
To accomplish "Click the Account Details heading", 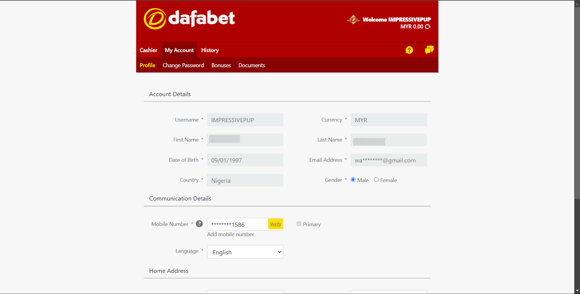I will [x=170, y=94].
